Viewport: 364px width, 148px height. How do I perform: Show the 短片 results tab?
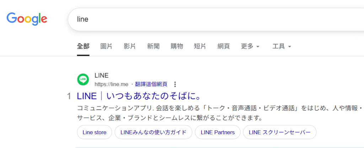tap(200, 46)
